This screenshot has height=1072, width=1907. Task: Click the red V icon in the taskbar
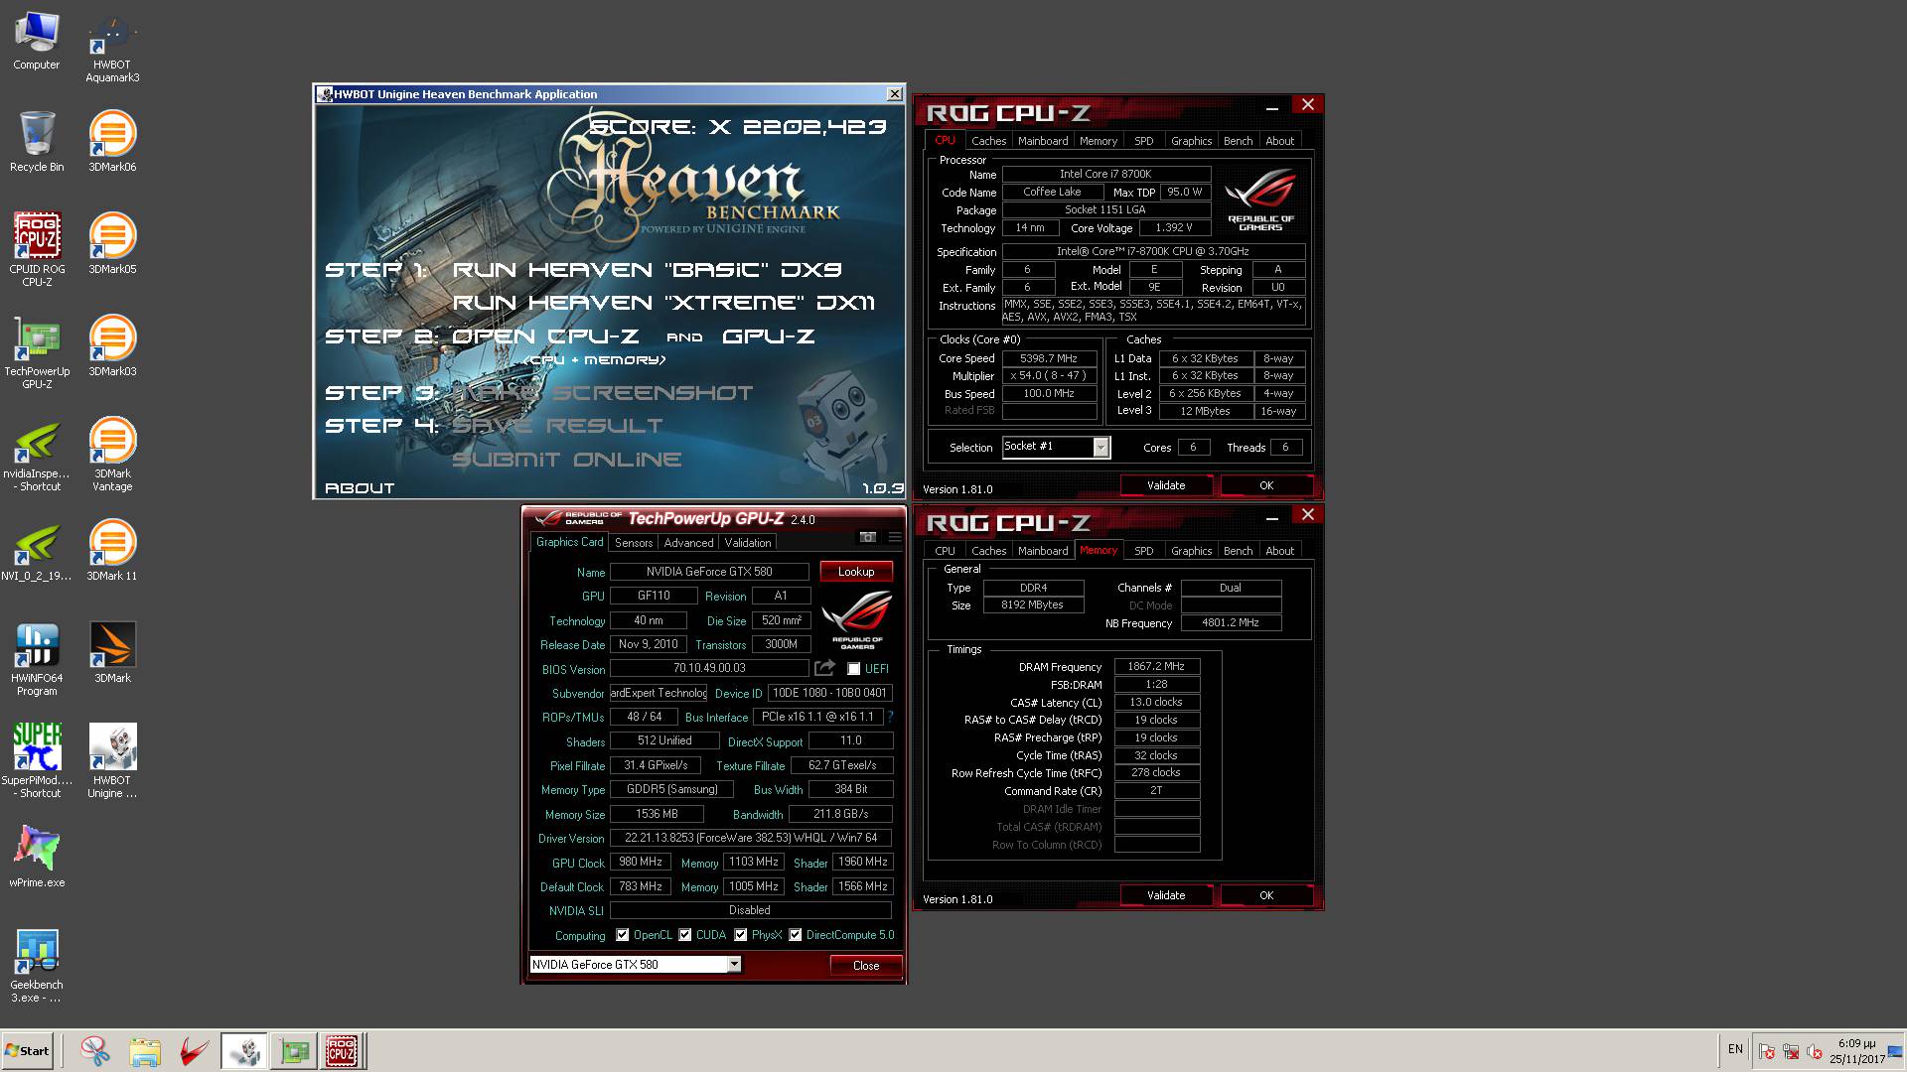[x=195, y=1051]
